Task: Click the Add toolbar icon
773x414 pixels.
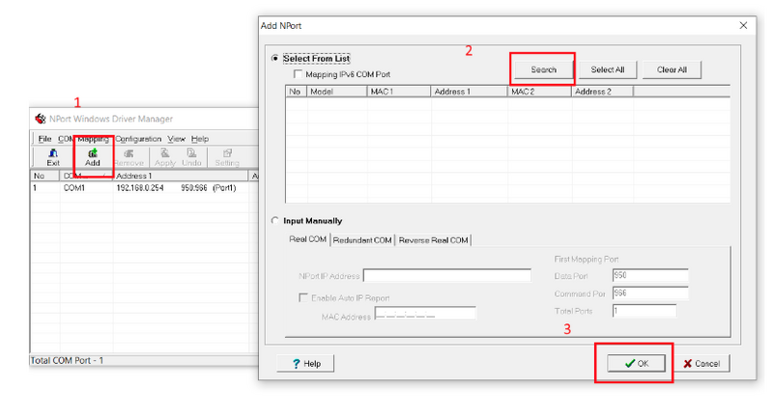Action: coord(92,157)
